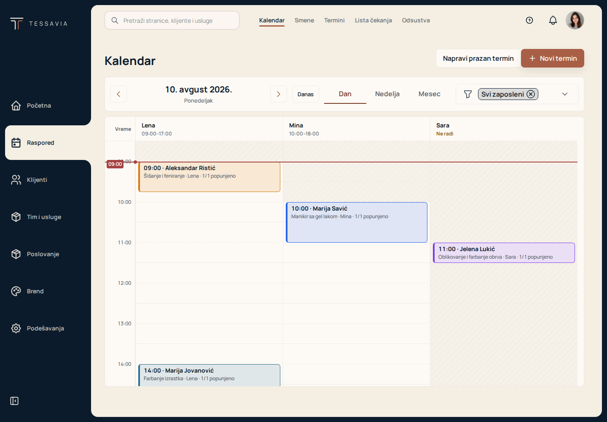The width and height of the screenshot is (607, 422).
Task: Go to Početna in sidebar
Action: click(46, 105)
